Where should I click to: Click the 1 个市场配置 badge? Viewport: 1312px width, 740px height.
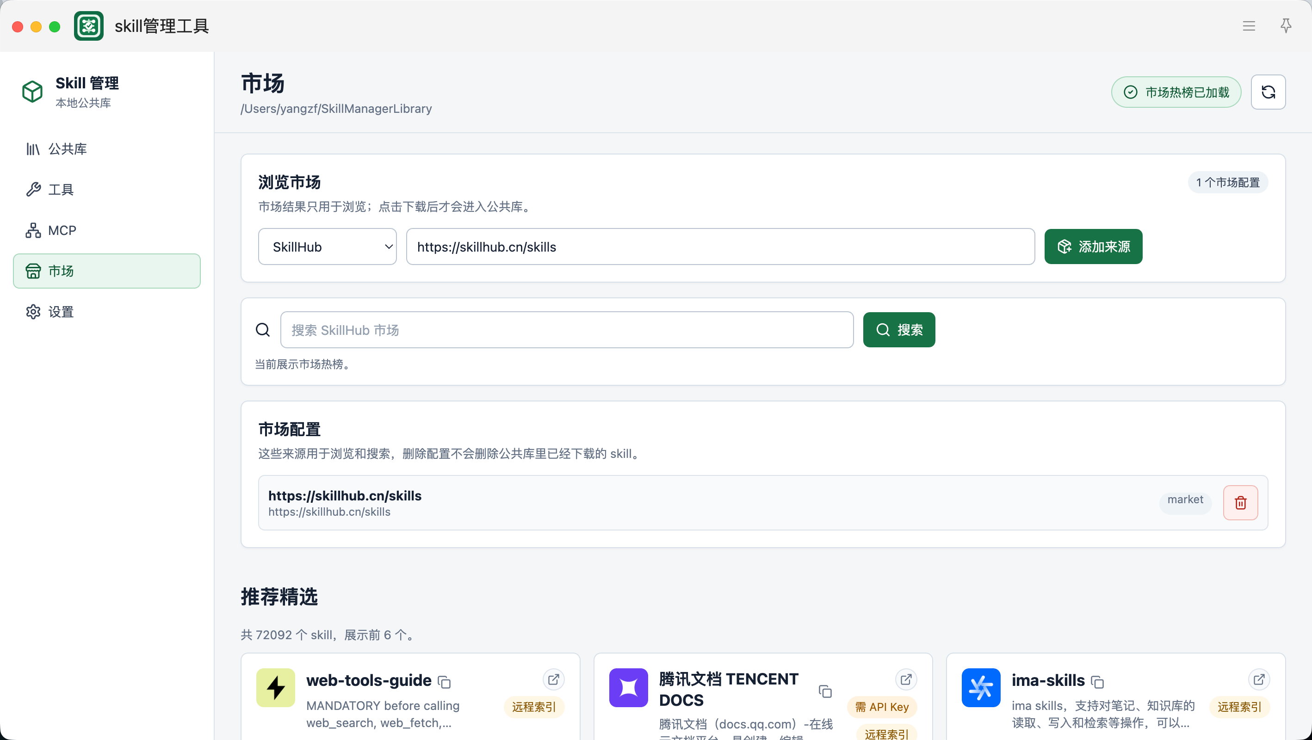point(1228,182)
